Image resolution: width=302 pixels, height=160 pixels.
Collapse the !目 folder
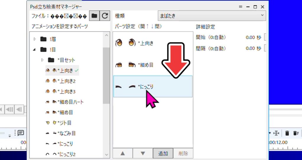pyautogui.click(x=35, y=49)
